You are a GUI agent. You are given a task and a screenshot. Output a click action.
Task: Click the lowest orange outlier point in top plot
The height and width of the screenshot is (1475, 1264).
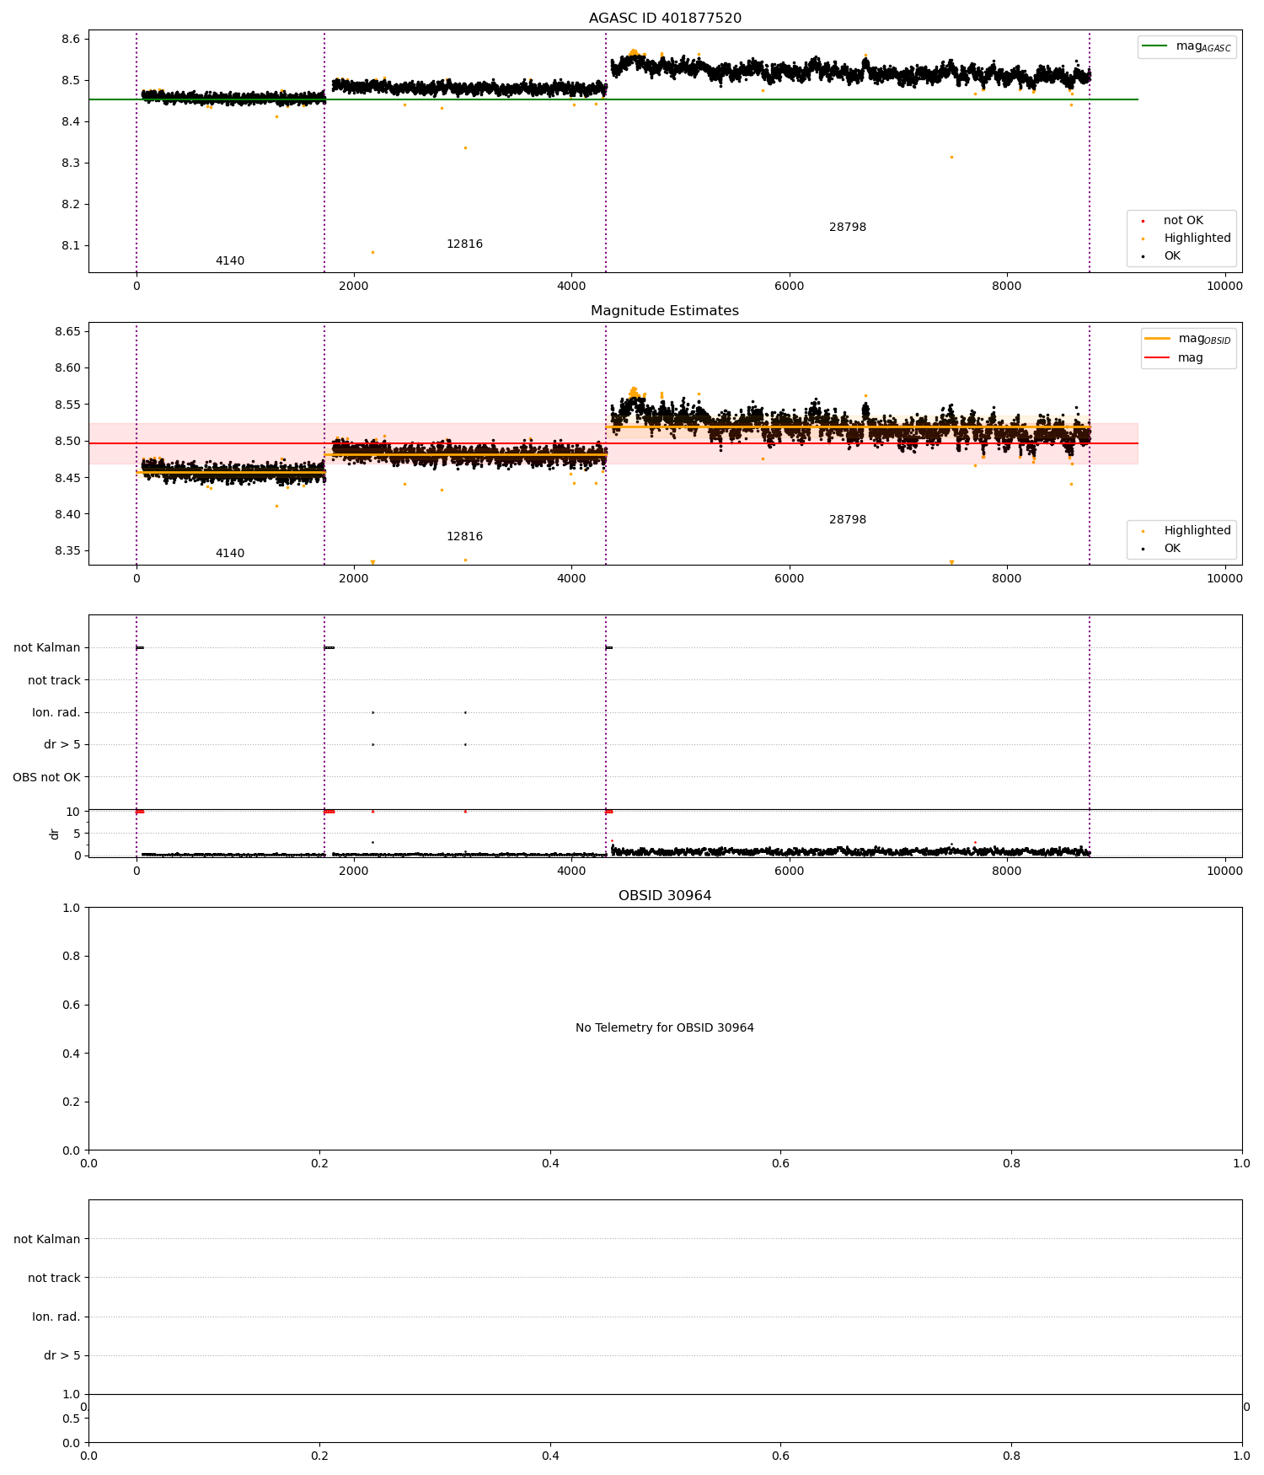[372, 252]
